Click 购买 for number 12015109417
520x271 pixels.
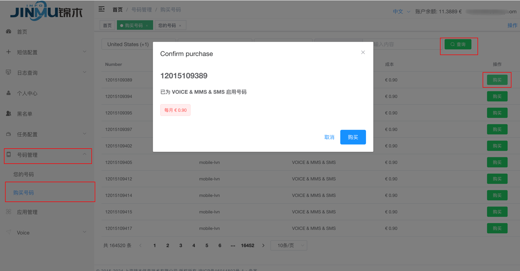coord(497,228)
